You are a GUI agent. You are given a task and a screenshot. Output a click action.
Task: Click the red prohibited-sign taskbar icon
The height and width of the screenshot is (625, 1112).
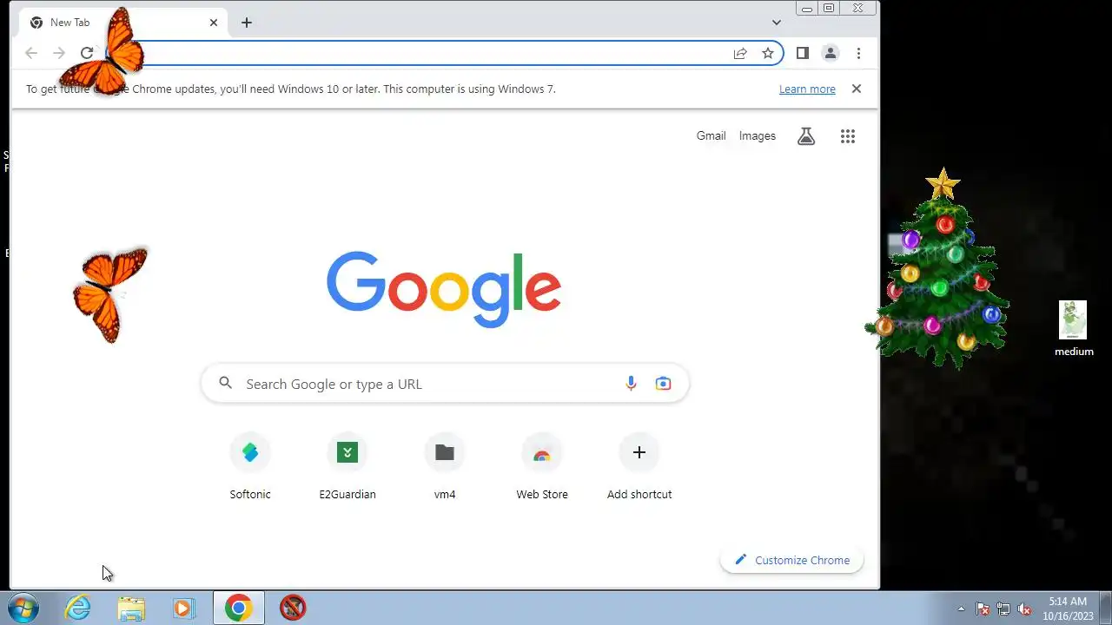(x=293, y=608)
